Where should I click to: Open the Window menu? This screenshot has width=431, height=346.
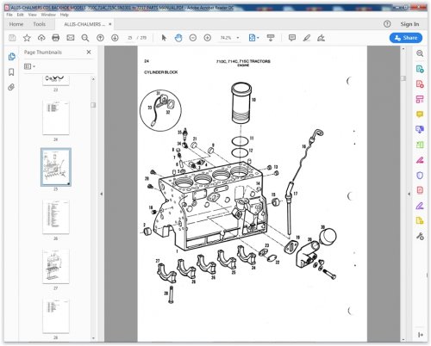click(48, 15)
